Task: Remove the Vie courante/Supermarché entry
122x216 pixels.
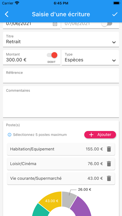Action: [109, 178]
